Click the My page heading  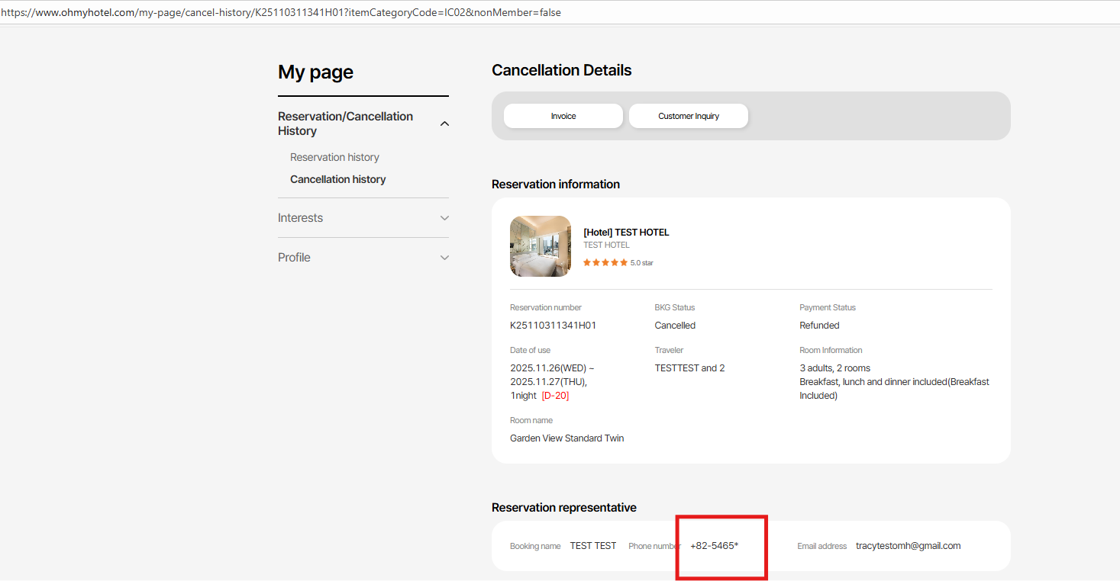[x=315, y=72]
